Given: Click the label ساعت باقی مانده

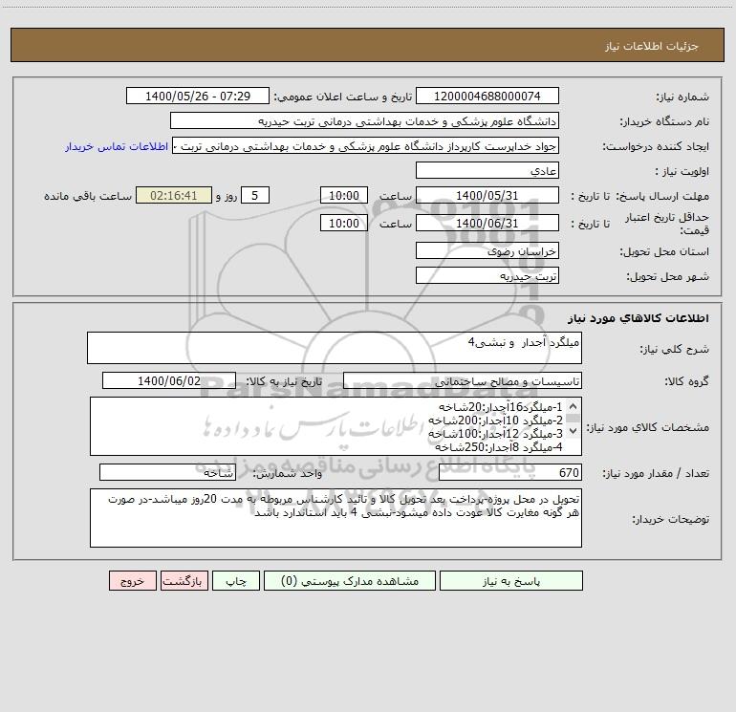Looking at the screenshot, I should [x=88, y=196].
